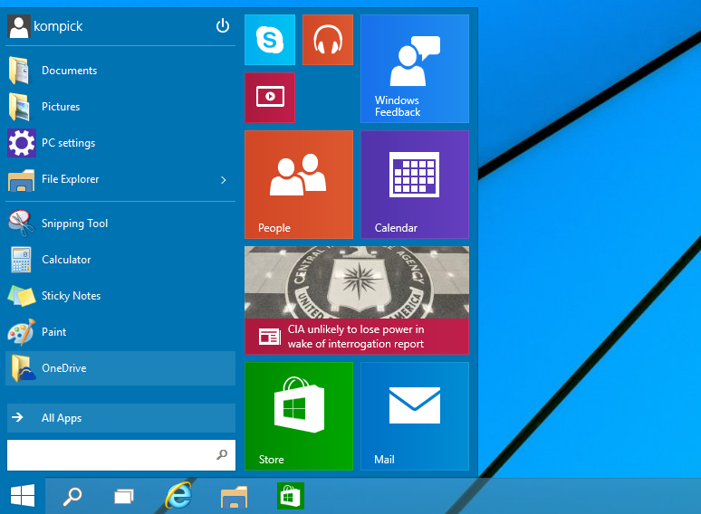Open the Store tile
Viewport: 701px width, 514px height.
click(299, 416)
